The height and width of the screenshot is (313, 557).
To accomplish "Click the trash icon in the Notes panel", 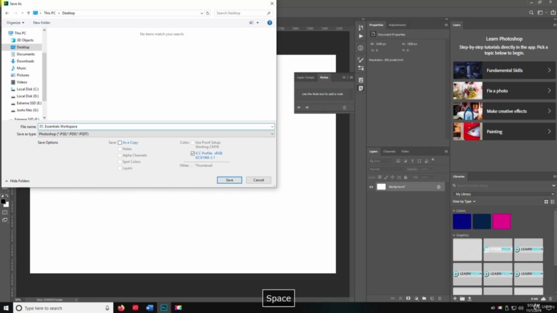I will click(x=344, y=107).
